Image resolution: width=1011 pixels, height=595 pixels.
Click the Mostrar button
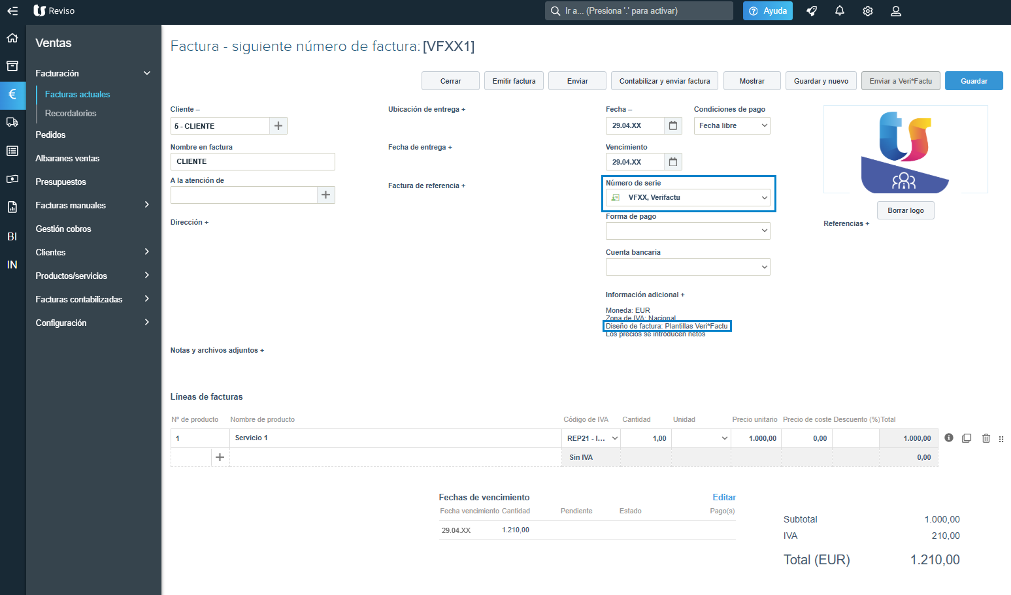tap(752, 81)
